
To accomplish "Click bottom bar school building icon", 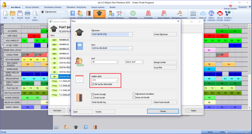I will click(56, 127).
